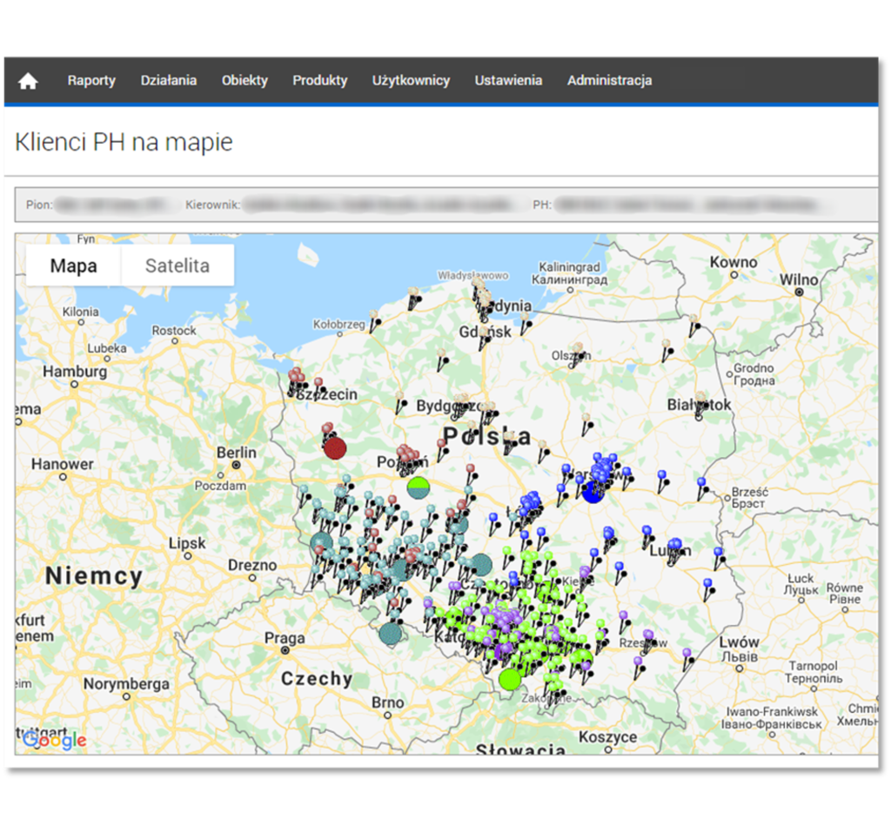891x833 pixels.
Task: Click the half green half teal circle marker
Action: point(419,487)
